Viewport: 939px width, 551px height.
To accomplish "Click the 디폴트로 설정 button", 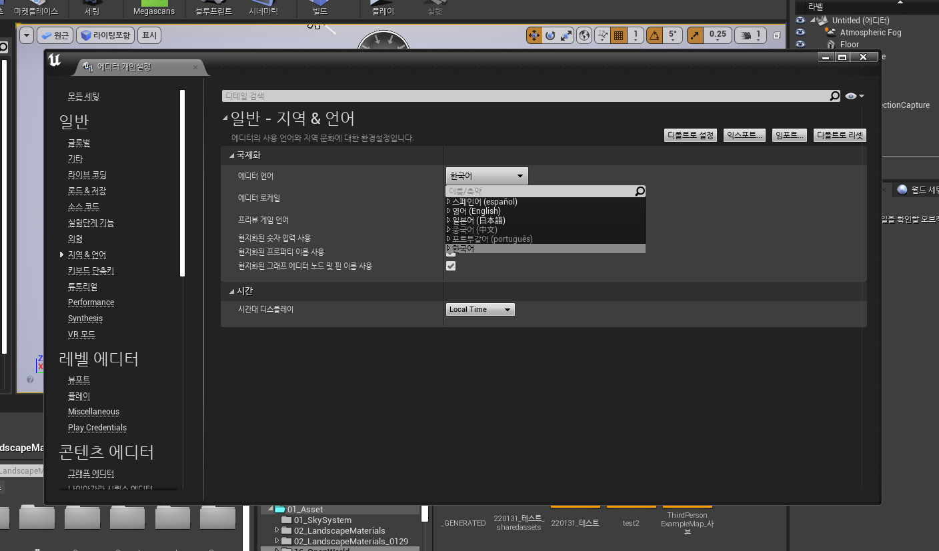I will [691, 135].
